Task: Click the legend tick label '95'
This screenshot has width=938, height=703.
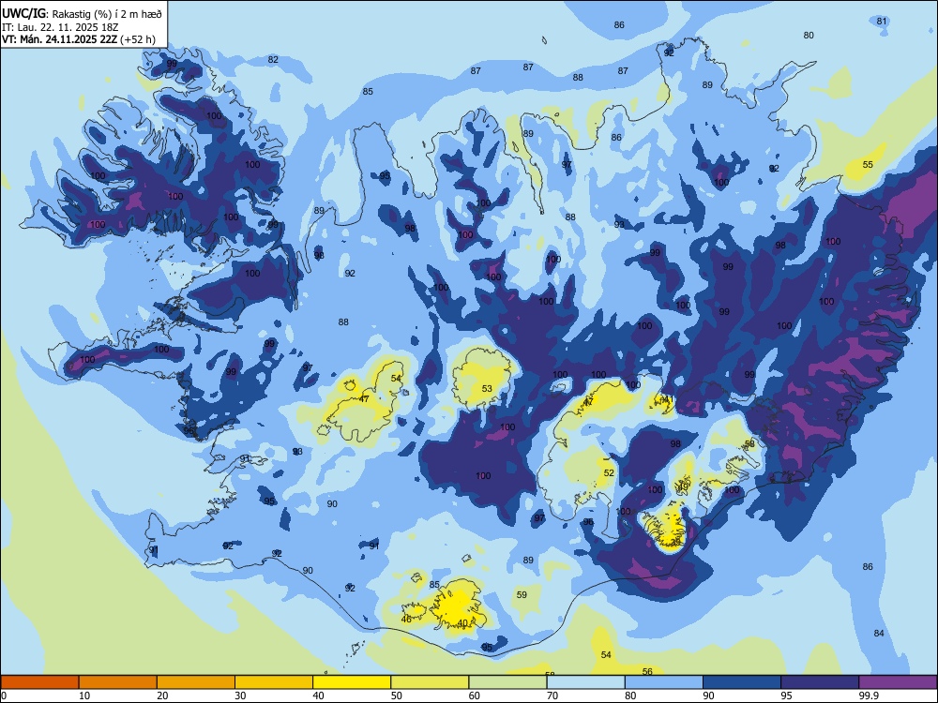Action: pyautogui.click(x=787, y=696)
